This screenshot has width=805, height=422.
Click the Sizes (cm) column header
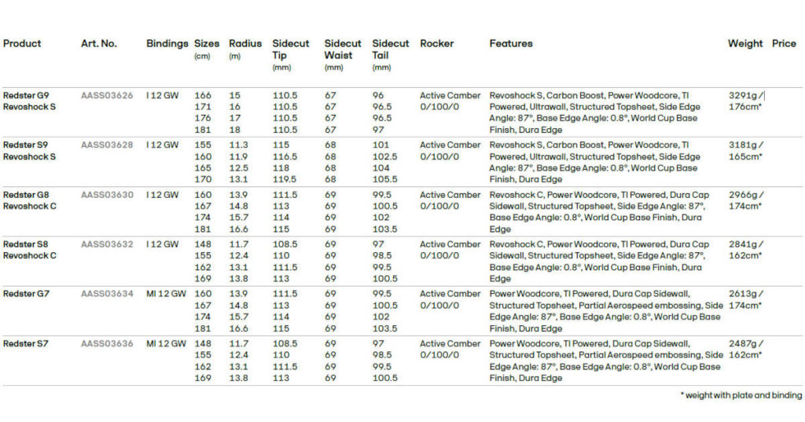click(x=207, y=49)
